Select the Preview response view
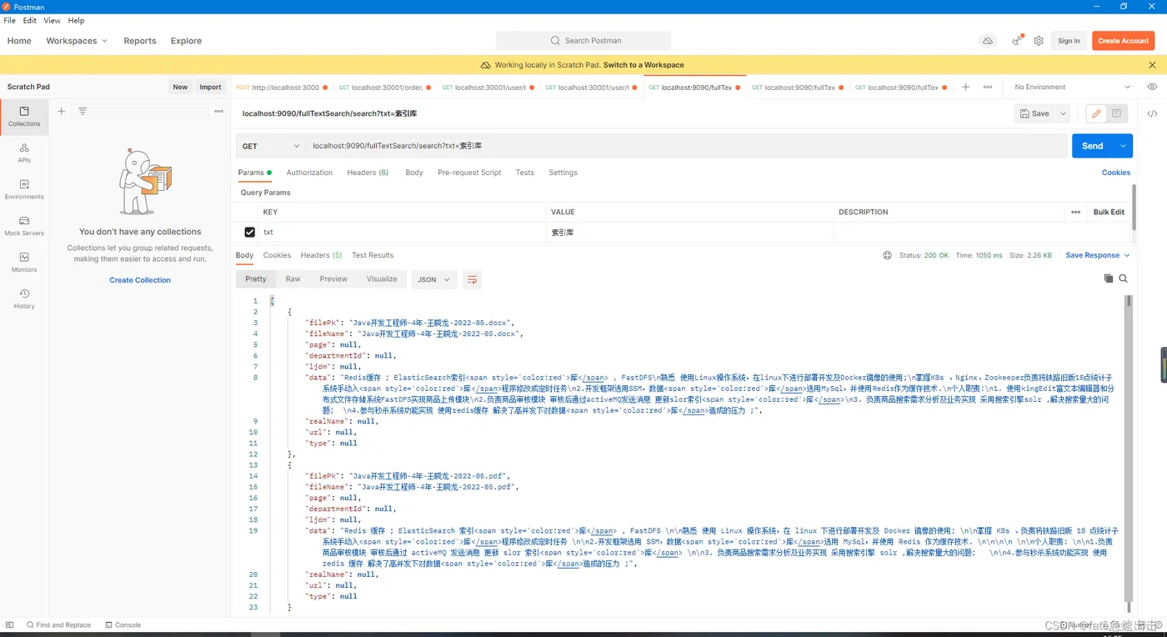 coord(333,279)
